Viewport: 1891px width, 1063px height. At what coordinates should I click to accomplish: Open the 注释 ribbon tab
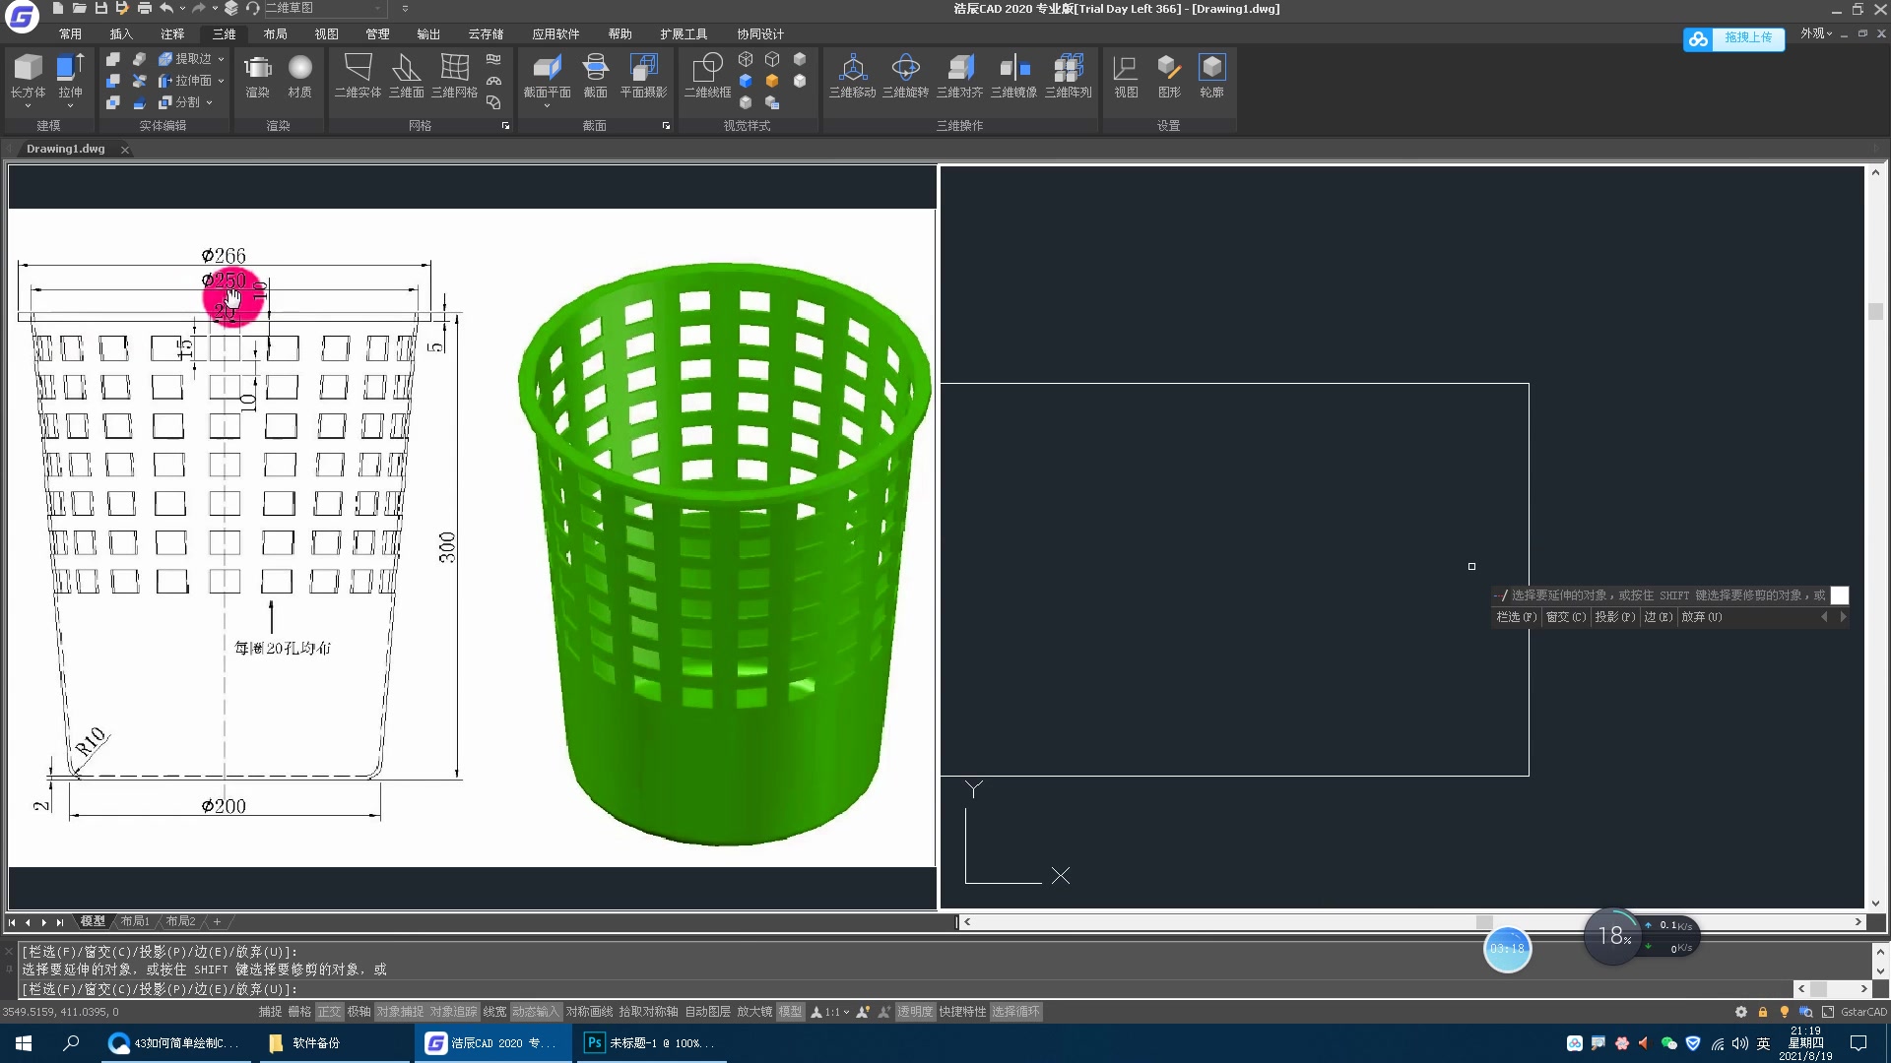[172, 33]
